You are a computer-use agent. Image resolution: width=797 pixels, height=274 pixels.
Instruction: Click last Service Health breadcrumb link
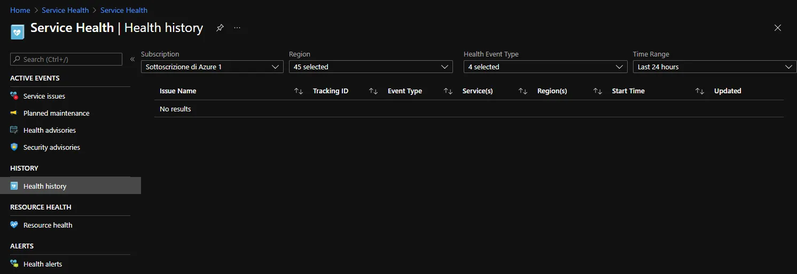pyautogui.click(x=124, y=10)
